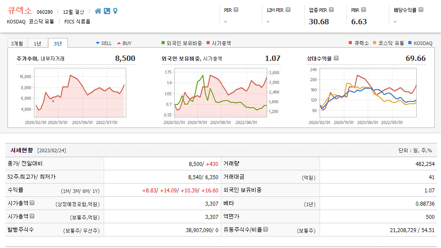Switch to the 1년 chart tab
The height and width of the screenshot is (248, 441).
pyautogui.click(x=38, y=44)
